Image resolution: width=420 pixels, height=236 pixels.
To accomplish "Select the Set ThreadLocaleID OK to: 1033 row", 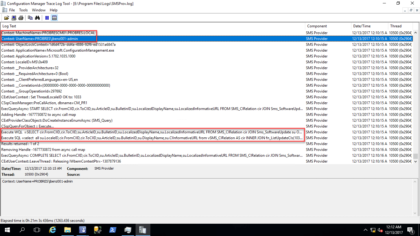I will pos(206,97).
